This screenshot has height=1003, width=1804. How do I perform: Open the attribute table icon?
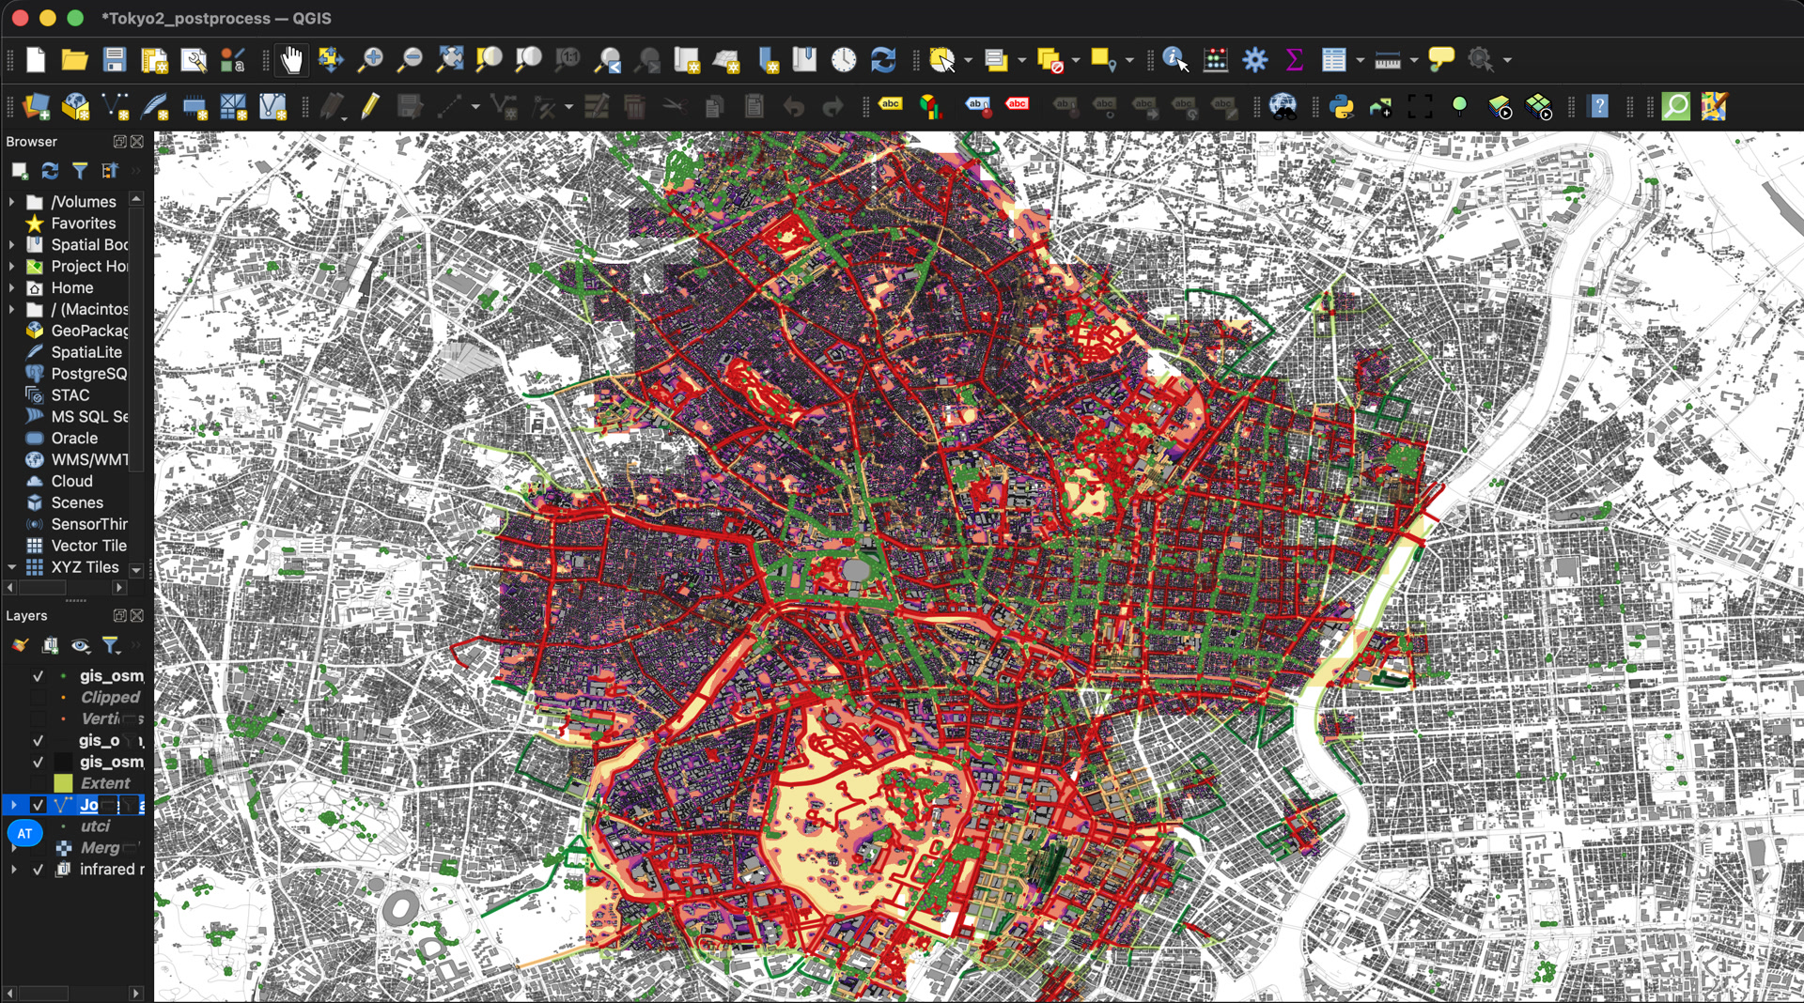click(x=1333, y=60)
